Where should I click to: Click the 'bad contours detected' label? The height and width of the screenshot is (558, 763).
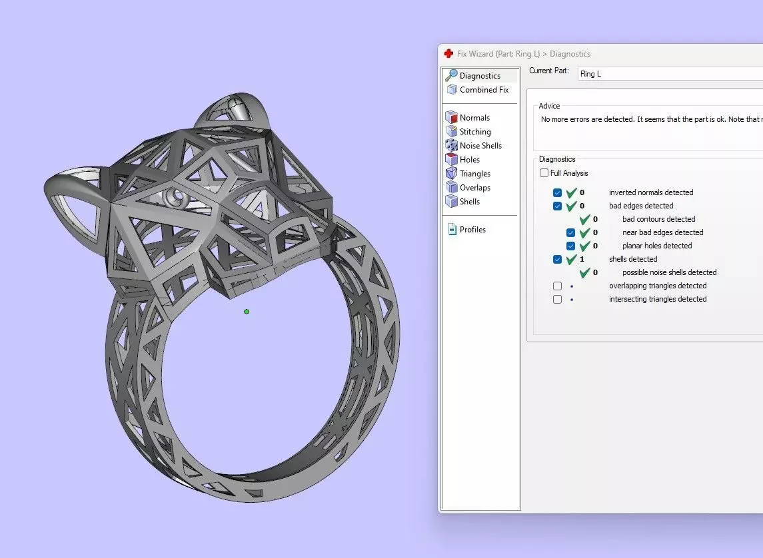658,219
